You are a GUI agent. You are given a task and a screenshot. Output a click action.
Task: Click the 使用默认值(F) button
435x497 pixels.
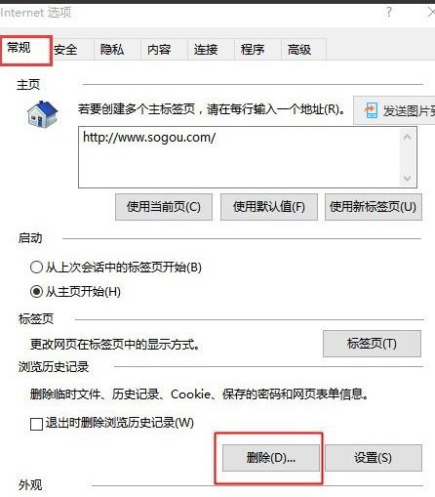(269, 207)
